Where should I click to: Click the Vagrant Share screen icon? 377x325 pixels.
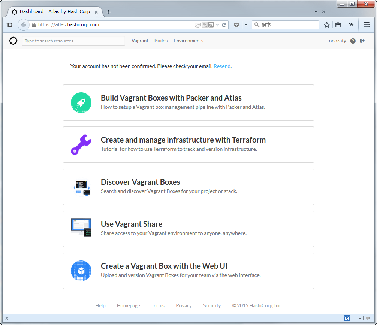(81, 227)
